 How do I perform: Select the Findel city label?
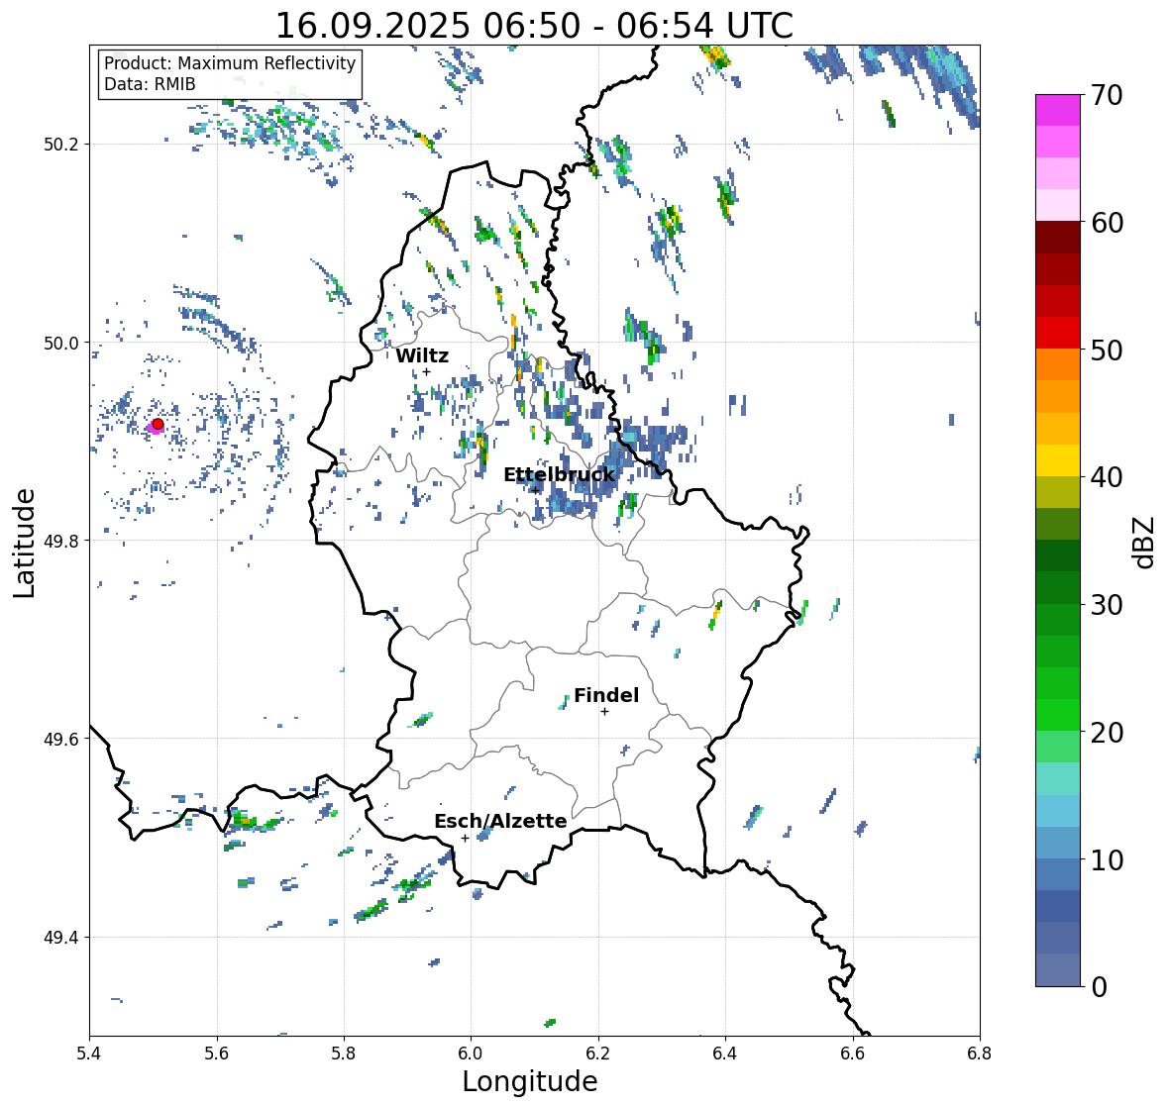(606, 695)
